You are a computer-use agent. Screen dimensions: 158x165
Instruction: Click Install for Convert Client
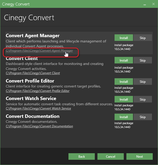point(124,60)
